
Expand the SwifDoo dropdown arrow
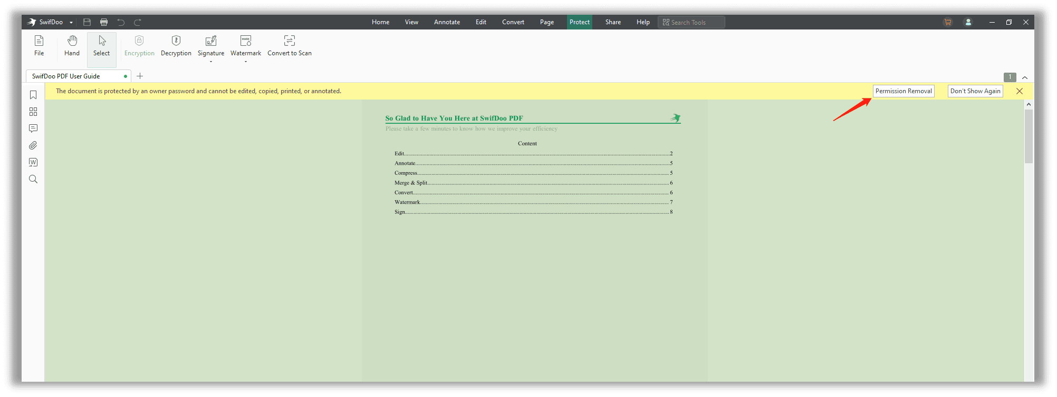pos(71,23)
